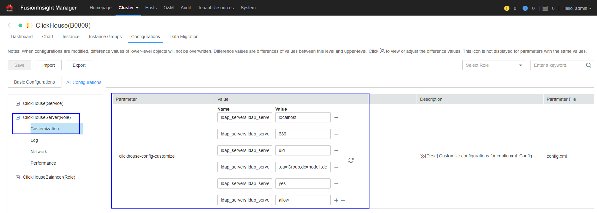Remove the row with value yes

[336, 184]
